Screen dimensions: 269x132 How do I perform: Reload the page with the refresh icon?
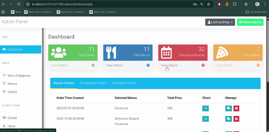click(19, 4)
